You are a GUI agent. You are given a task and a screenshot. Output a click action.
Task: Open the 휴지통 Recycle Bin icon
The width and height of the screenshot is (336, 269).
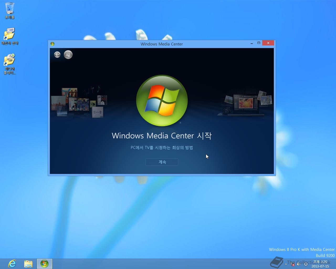(x=10, y=11)
